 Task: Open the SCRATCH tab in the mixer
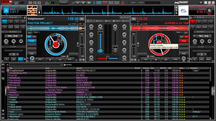117,20
